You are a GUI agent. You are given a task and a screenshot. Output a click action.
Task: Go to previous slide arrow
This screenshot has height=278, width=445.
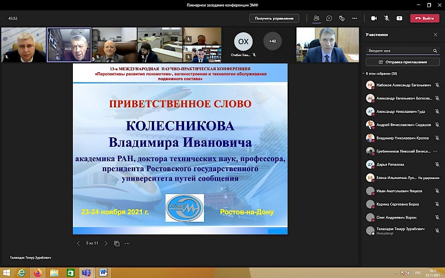(78, 243)
